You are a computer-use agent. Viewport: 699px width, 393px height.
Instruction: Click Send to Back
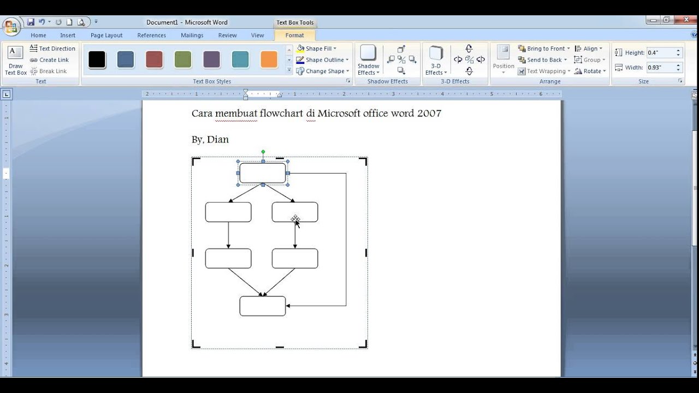point(542,60)
